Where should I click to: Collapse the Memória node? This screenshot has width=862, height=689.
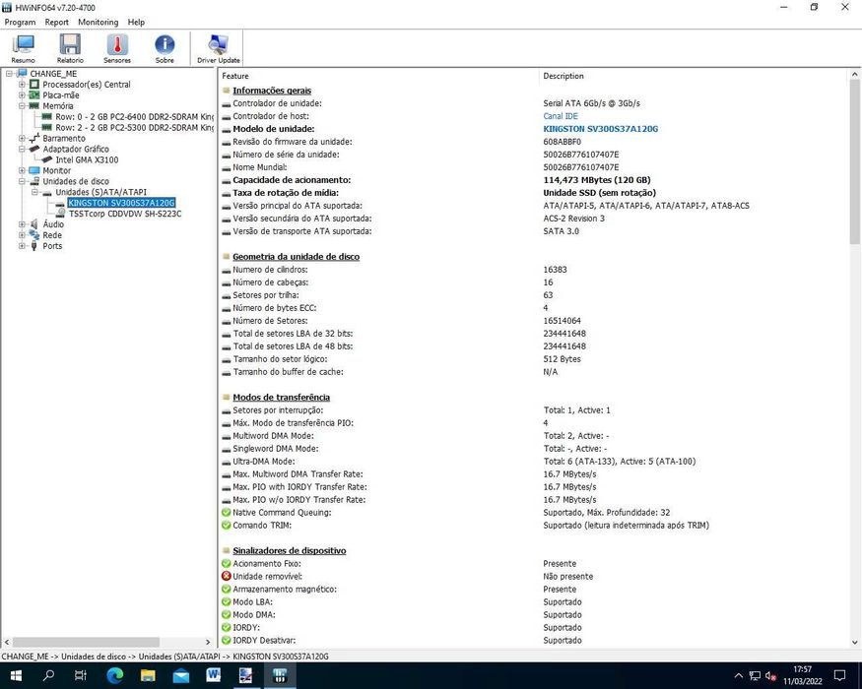coord(22,106)
